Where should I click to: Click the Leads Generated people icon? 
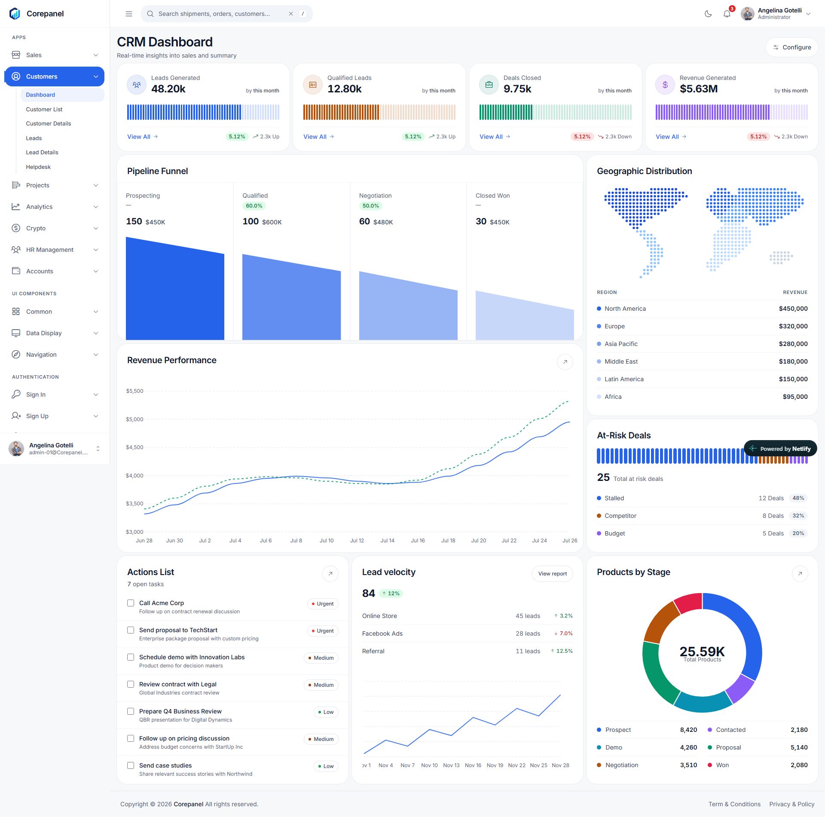[137, 85]
